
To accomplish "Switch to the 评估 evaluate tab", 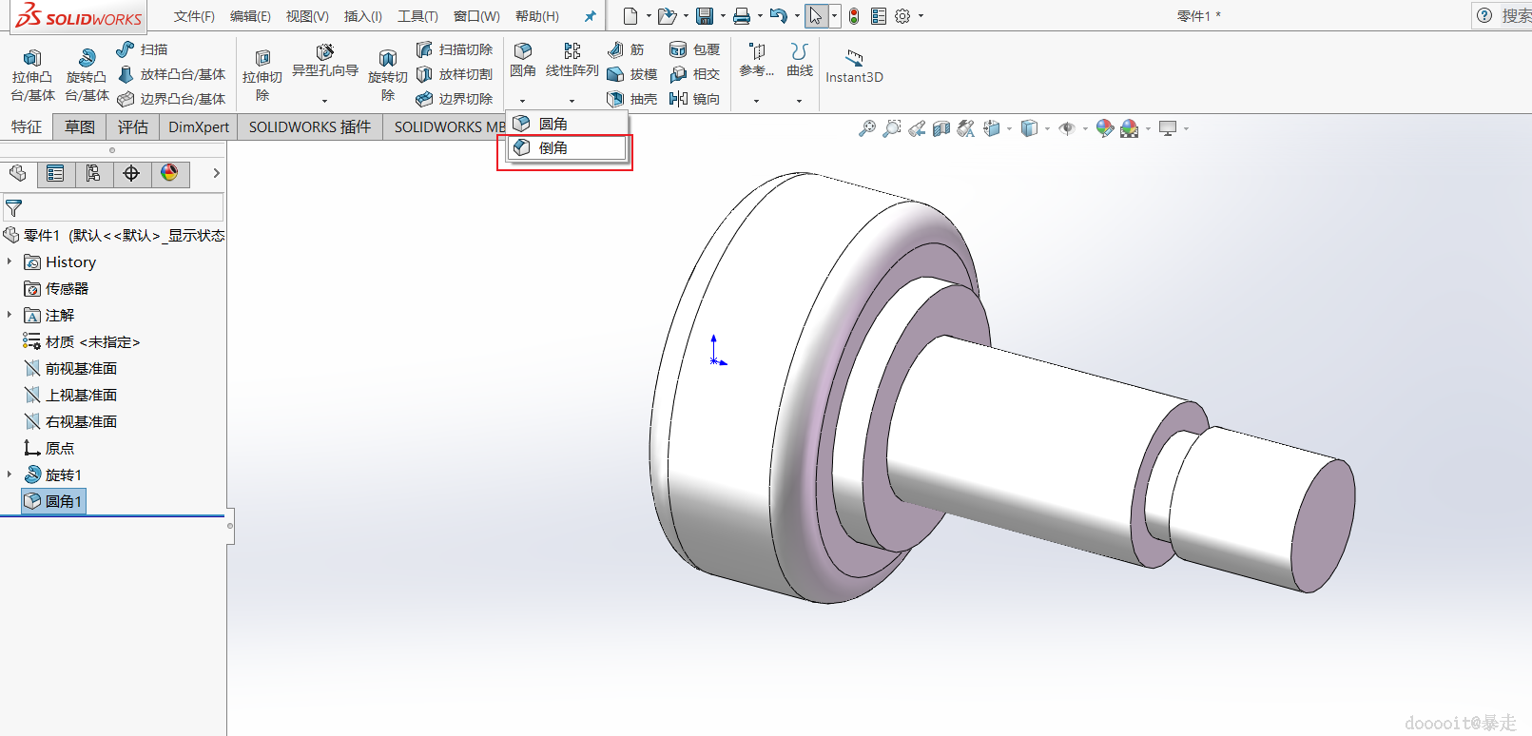I will tap(132, 126).
